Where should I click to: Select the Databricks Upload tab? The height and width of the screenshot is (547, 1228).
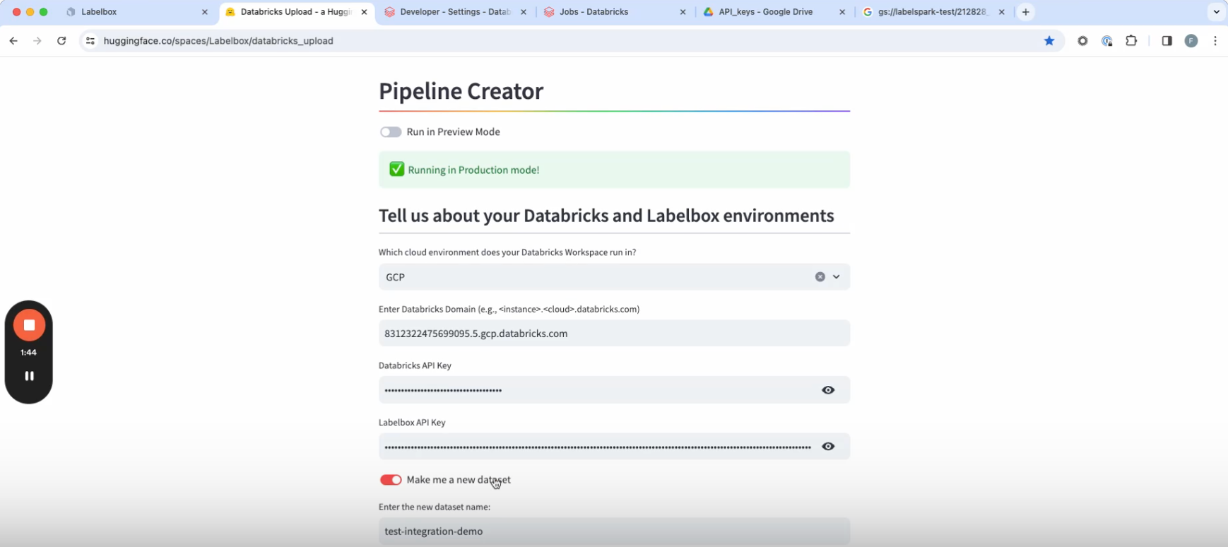point(297,12)
